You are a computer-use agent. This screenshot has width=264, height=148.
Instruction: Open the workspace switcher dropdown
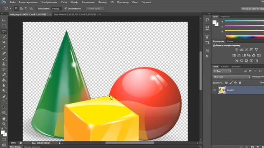[252, 9]
